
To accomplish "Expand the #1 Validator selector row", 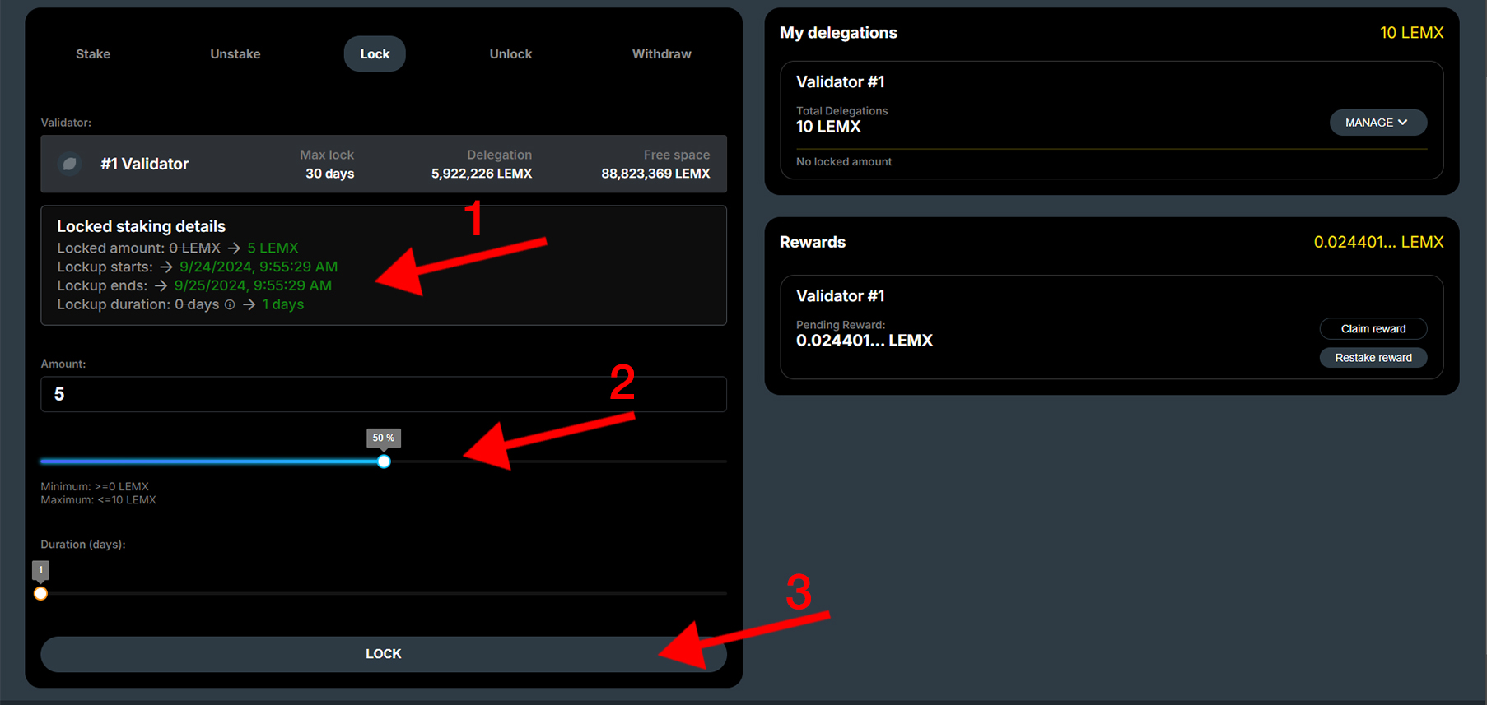I will 383,164.
